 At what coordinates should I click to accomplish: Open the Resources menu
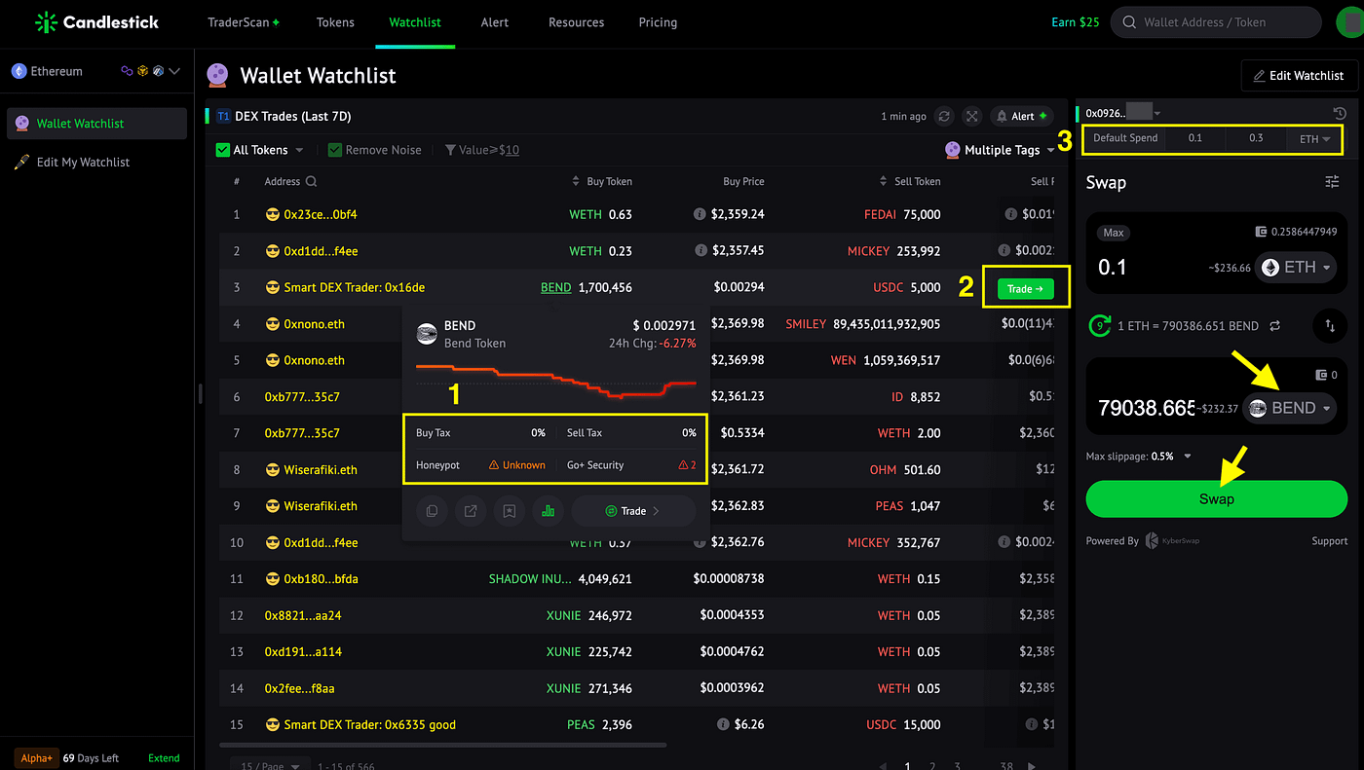[x=576, y=22]
